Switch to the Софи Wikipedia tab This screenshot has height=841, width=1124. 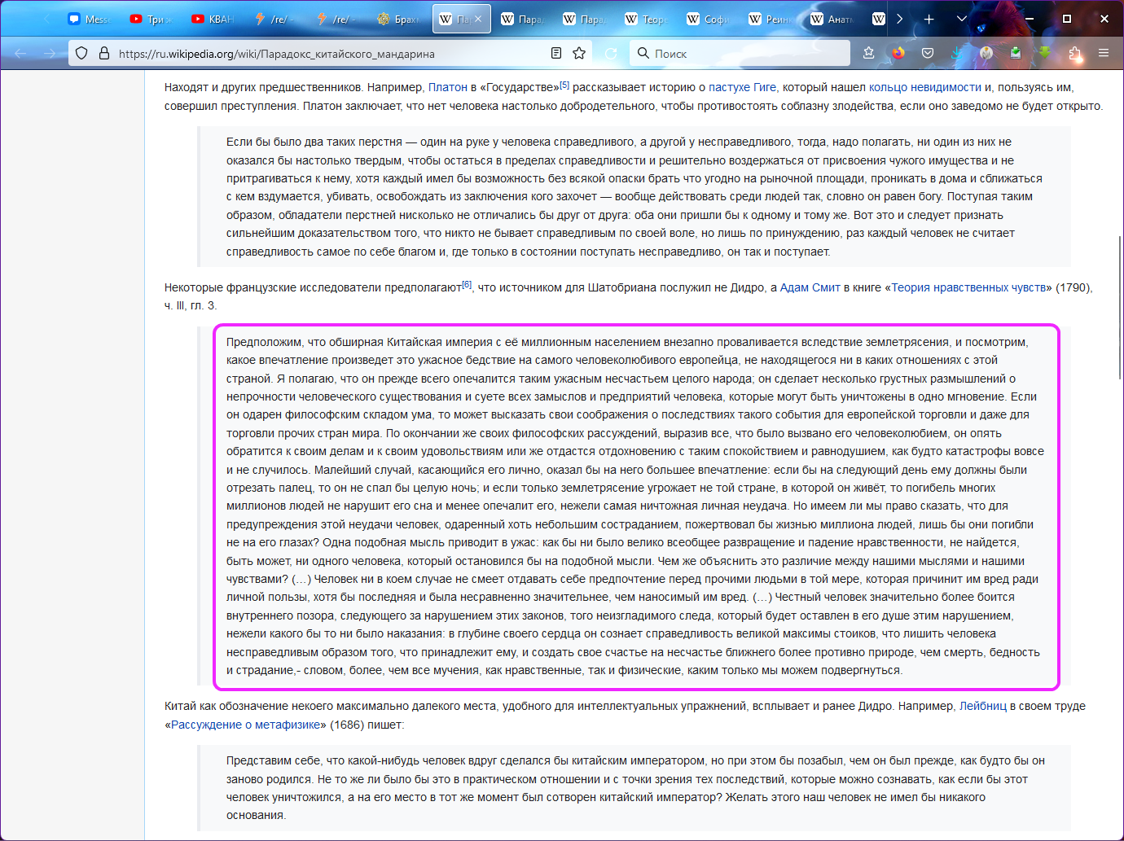point(709,19)
